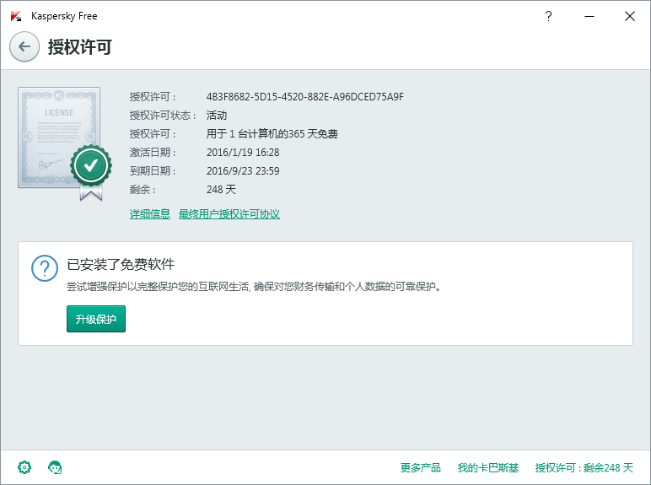Open settings via the gear icon
This screenshot has height=485, width=651.
coord(24,467)
